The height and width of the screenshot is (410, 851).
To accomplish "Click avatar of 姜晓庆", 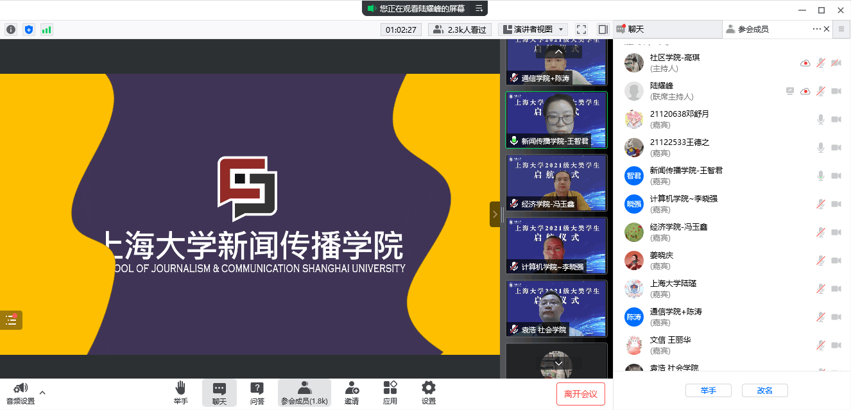I will click(634, 261).
